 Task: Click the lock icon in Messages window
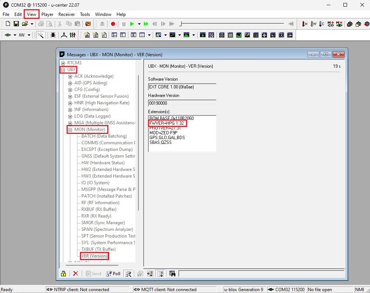(64, 274)
